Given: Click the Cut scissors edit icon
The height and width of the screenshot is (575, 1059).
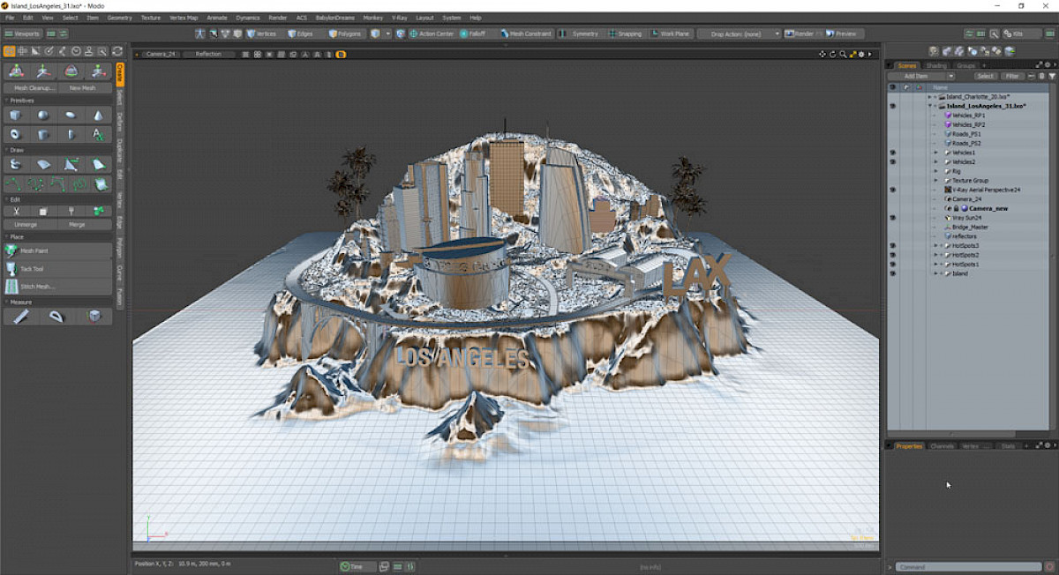Looking at the screenshot, I should pyautogui.click(x=16, y=212).
